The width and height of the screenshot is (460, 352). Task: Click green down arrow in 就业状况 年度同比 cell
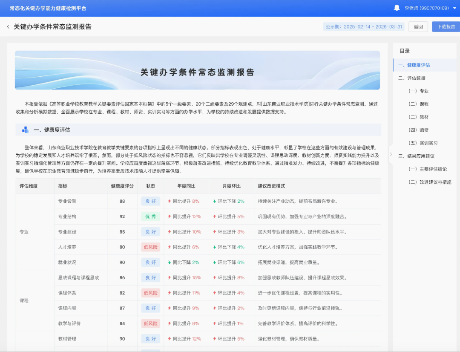[x=169, y=263]
